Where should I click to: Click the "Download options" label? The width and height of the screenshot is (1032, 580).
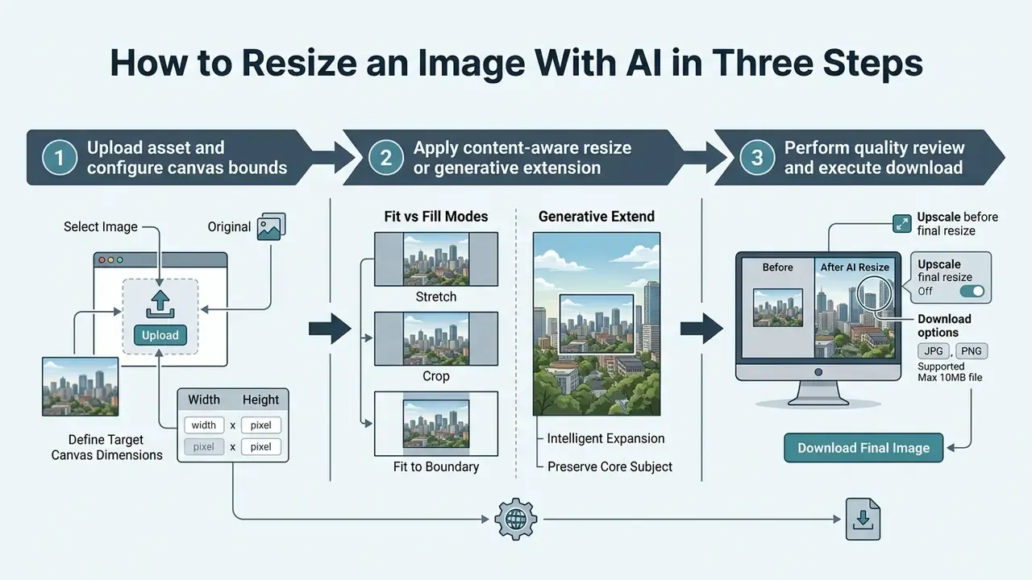(x=944, y=325)
